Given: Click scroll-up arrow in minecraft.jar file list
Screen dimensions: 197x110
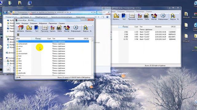Looking at the screenshot, I should [92, 38].
